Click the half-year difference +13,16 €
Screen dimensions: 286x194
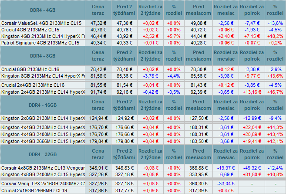tap(252, 92)
